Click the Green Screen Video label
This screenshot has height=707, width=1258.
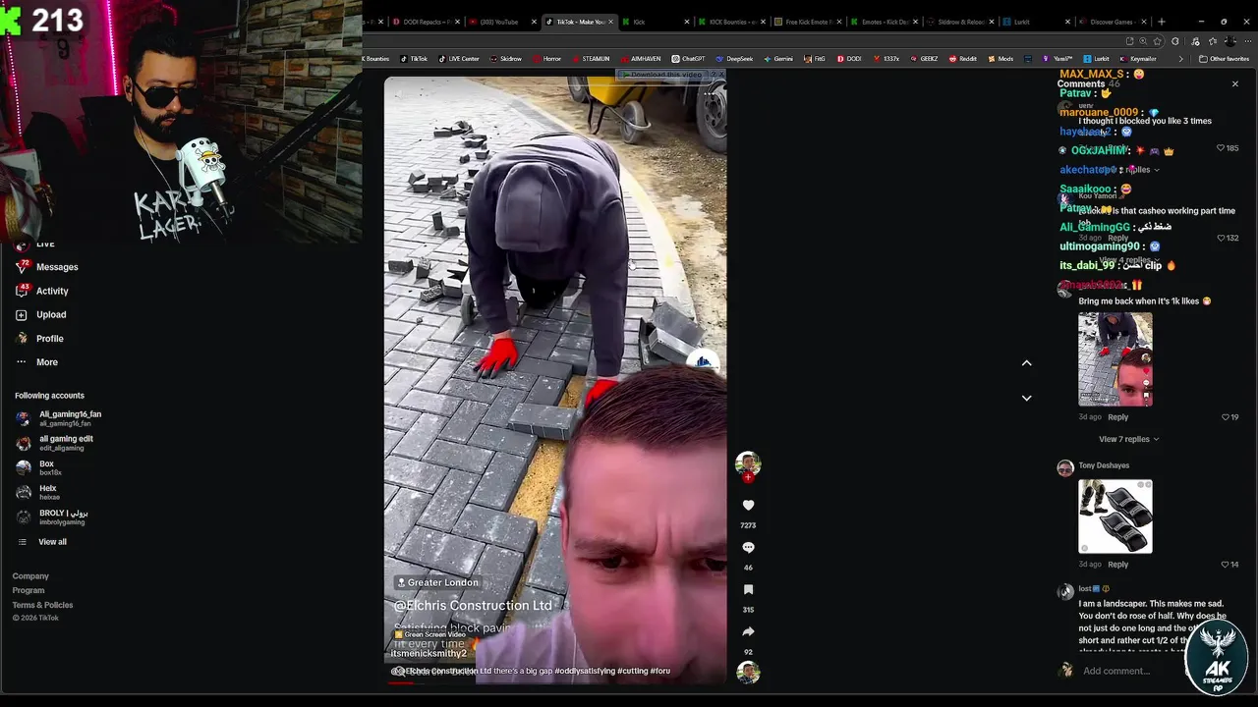tap(429, 634)
